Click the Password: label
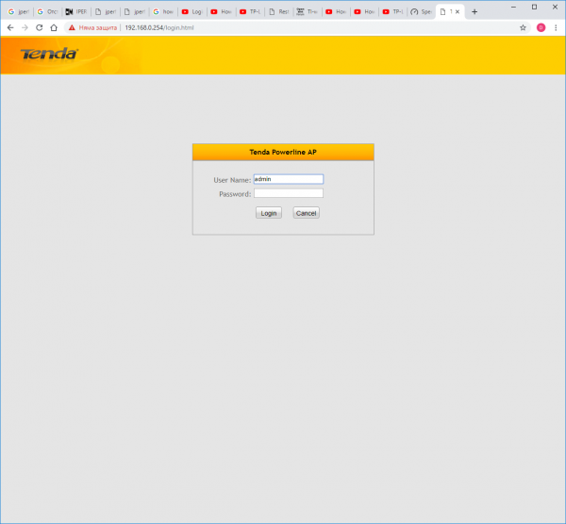Viewport: 566px width, 524px height. (235, 194)
